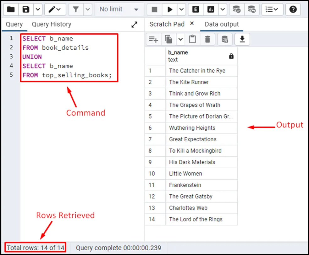
Task: Open the copy options dropdown in results toolbar
Action: pos(180,39)
